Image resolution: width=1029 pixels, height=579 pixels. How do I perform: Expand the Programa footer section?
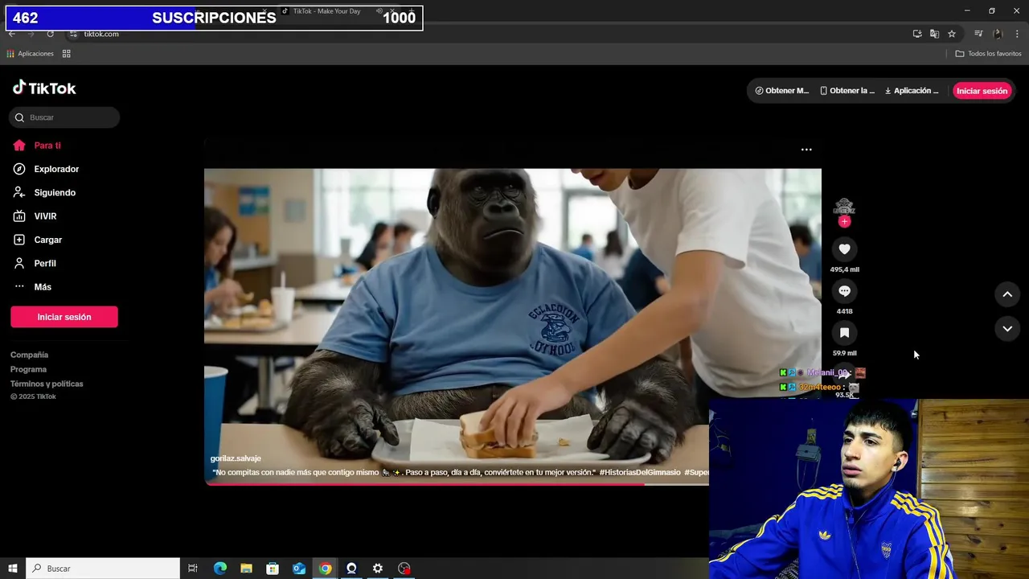(x=28, y=369)
